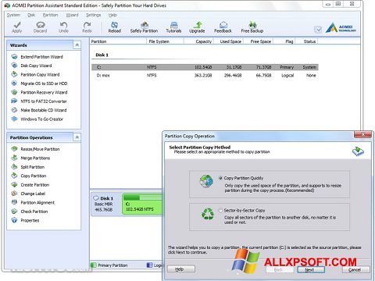
Task: Click the Partition column header
Action: coord(118,41)
